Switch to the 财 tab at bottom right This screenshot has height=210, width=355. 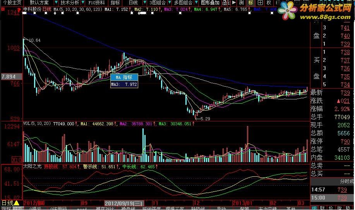322,208
